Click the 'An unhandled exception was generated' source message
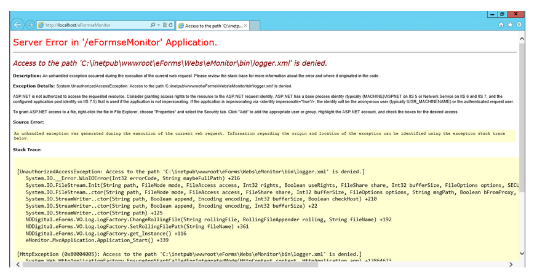The height and width of the screenshot is (276, 537). (x=259, y=136)
